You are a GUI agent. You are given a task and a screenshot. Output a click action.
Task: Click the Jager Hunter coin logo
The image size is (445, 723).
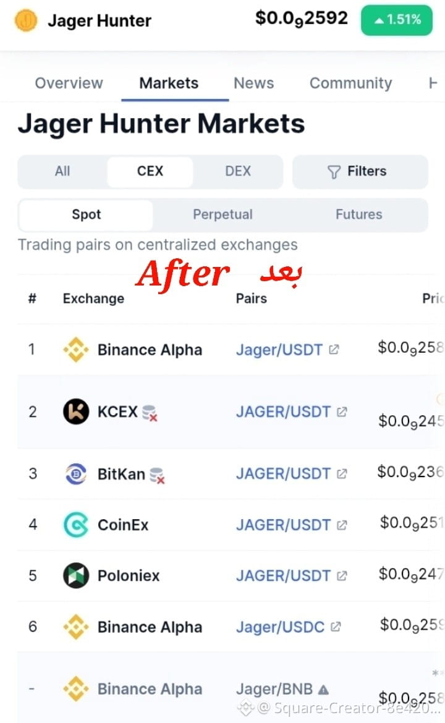tap(26, 20)
